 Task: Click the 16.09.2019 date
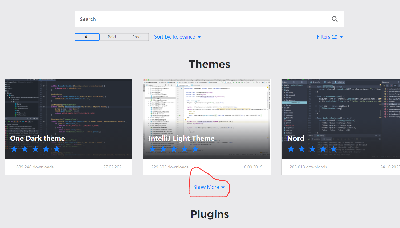point(252,167)
